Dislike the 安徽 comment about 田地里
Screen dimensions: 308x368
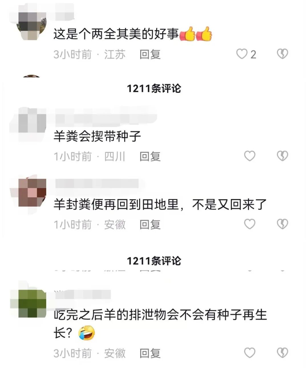tap(282, 224)
